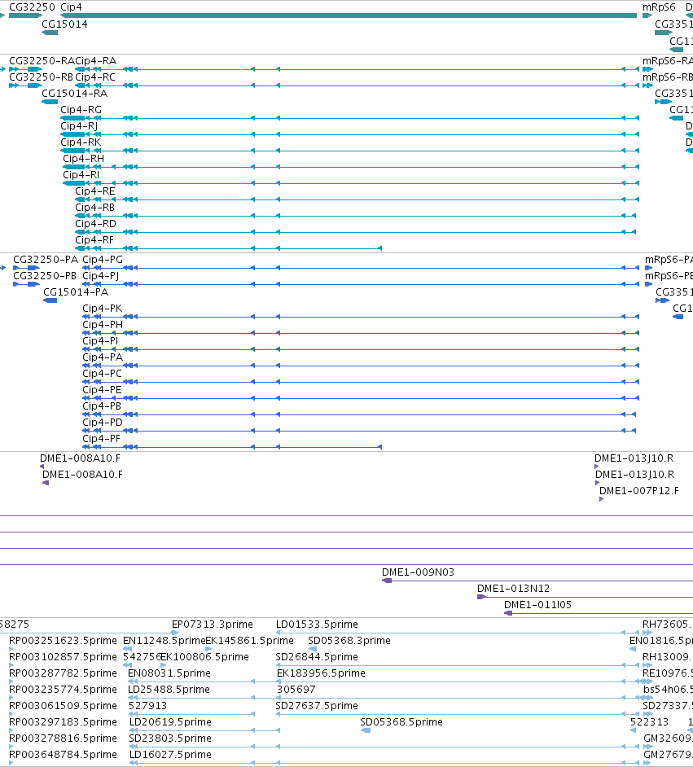Select the Cip4-PC protein label
Viewport: 693px width, 767px height.
(103, 374)
